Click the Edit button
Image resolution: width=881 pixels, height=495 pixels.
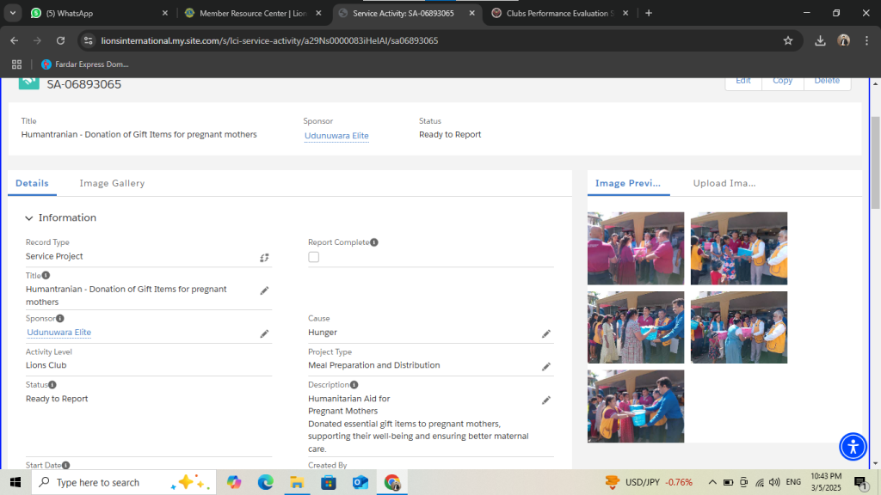coord(743,82)
